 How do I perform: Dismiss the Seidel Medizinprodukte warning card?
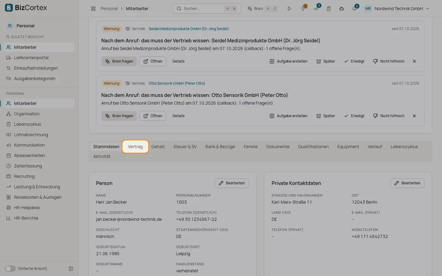point(414,61)
